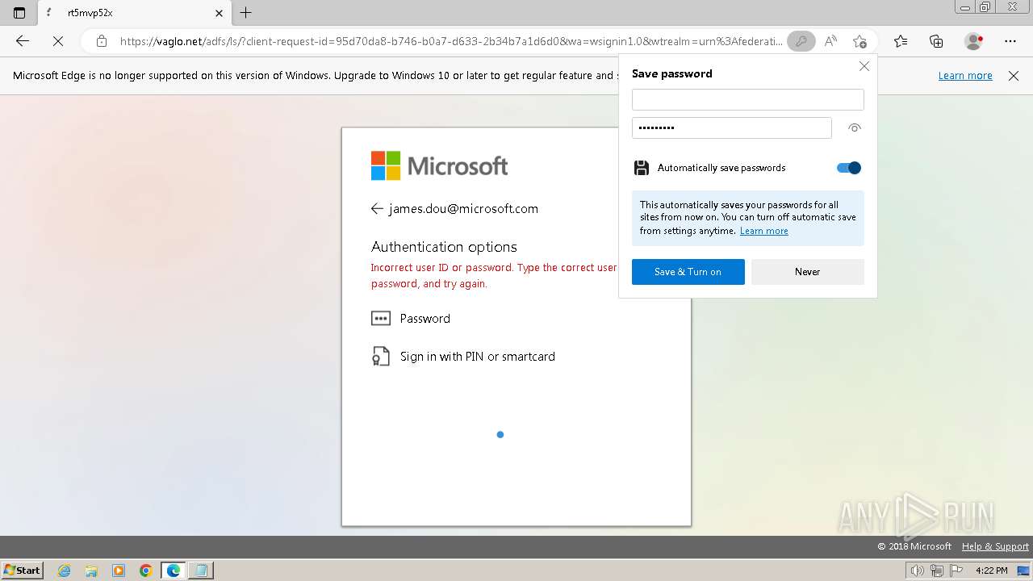Open Learn more link in password popup
The height and width of the screenshot is (581, 1033).
763,231
